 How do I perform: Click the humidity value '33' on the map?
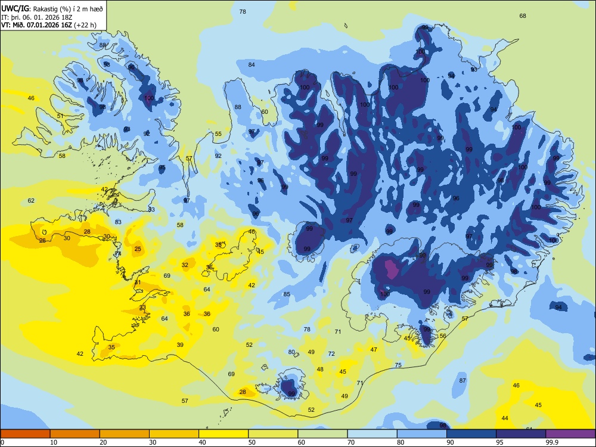point(142,307)
